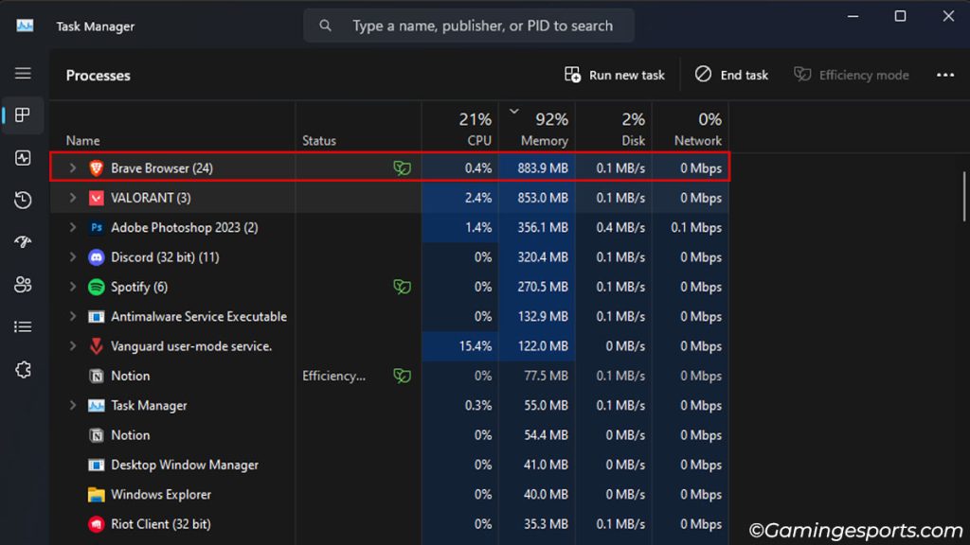Click the 54.4 MB Notion process icon
This screenshot has width=970, height=545.
96,435
